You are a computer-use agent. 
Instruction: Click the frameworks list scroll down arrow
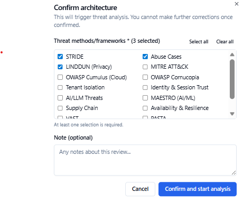(x=232, y=114)
